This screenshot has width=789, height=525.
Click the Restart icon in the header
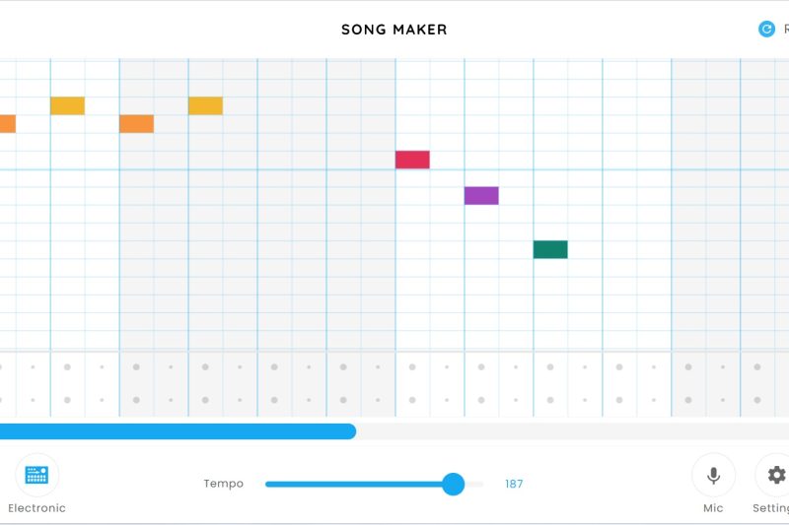pos(766,30)
